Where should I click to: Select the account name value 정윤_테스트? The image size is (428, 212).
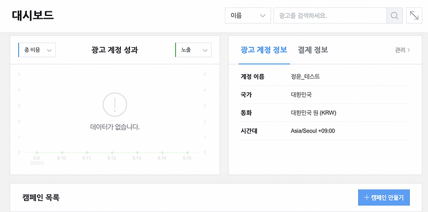pyautogui.click(x=305, y=77)
